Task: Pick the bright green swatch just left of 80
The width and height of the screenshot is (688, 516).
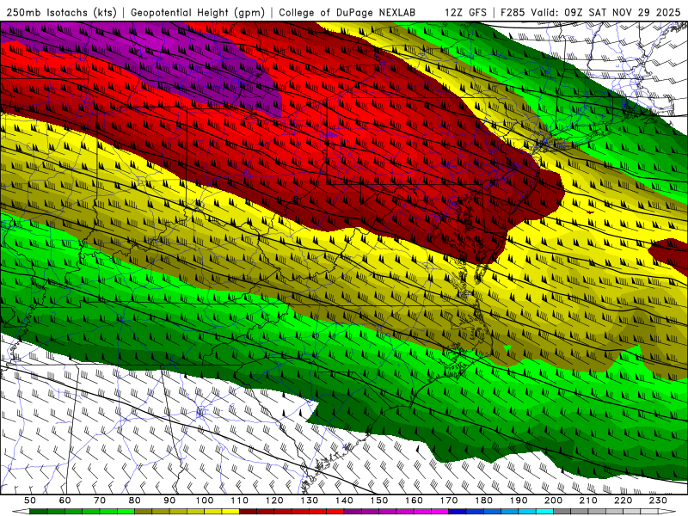Action: click(x=126, y=512)
